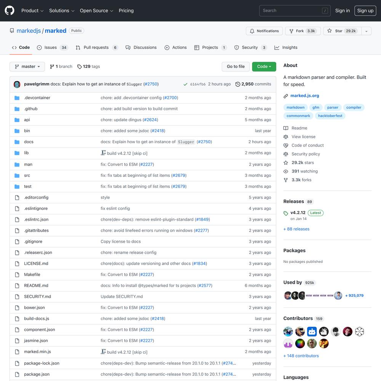Open the Product dropdown menu
The height and width of the screenshot is (381, 381).
32,10
